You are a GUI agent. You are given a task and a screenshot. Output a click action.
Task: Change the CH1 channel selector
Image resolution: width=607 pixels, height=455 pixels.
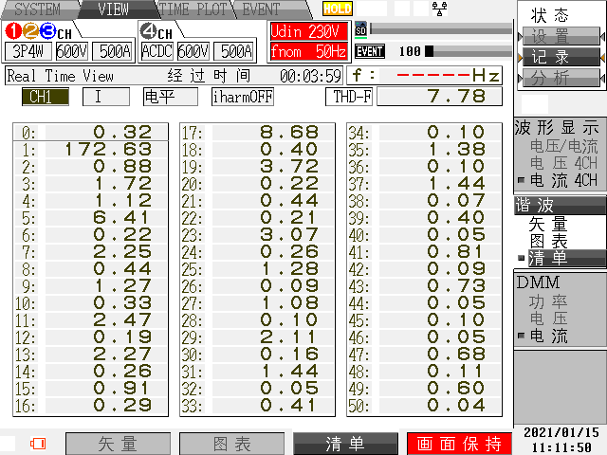point(46,97)
